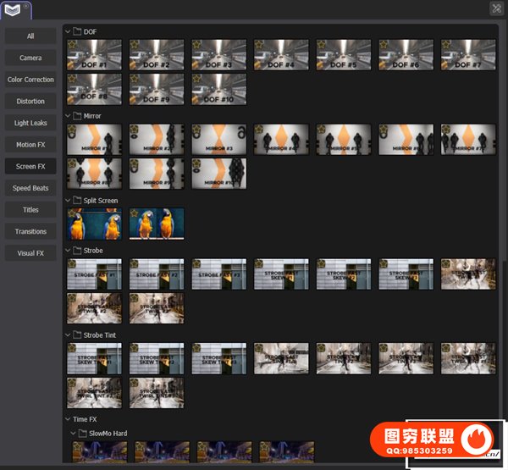The image size is (508, 470).
Task: Click the star badge on Mirror #5
Action: coord(323,129)
